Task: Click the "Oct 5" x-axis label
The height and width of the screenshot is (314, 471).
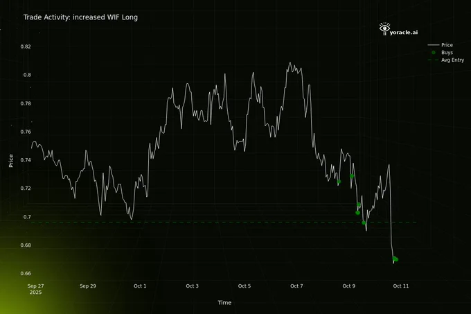Action: (245, 286)
